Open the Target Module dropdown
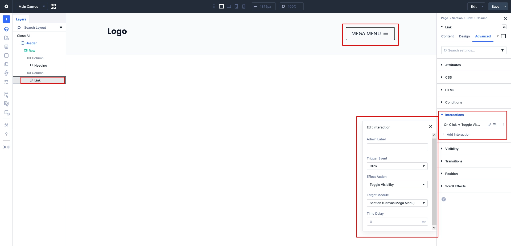This screenshot has width=511, height=246. (397, 203)
